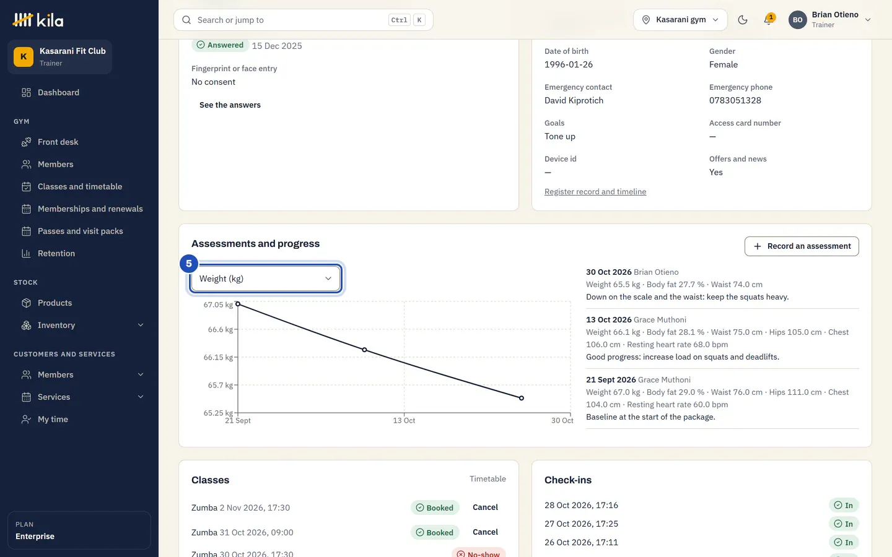Click the BO user avatar

[x=798, y=20]
